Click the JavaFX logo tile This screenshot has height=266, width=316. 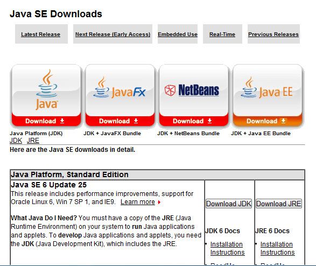tap(120, 90)
